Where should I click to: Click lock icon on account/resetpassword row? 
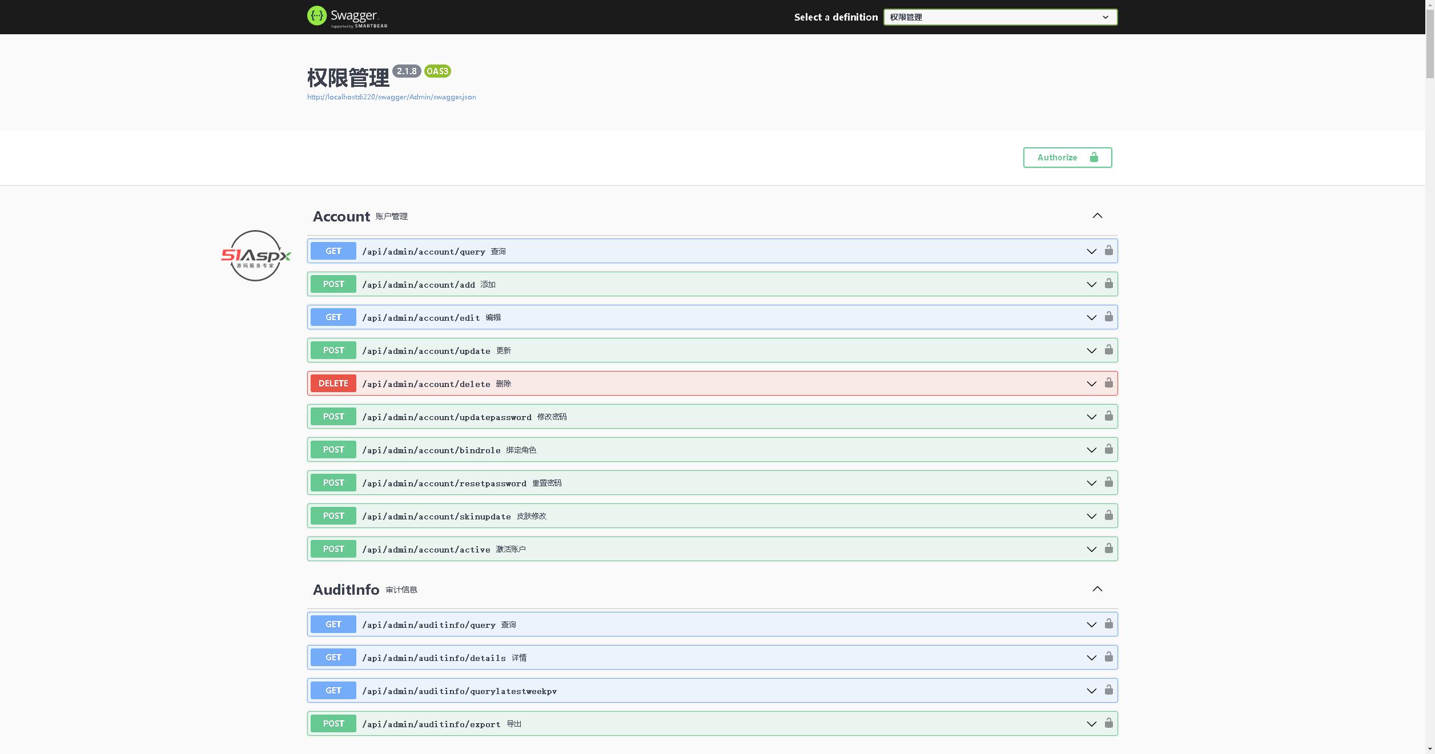[1108, 482]
